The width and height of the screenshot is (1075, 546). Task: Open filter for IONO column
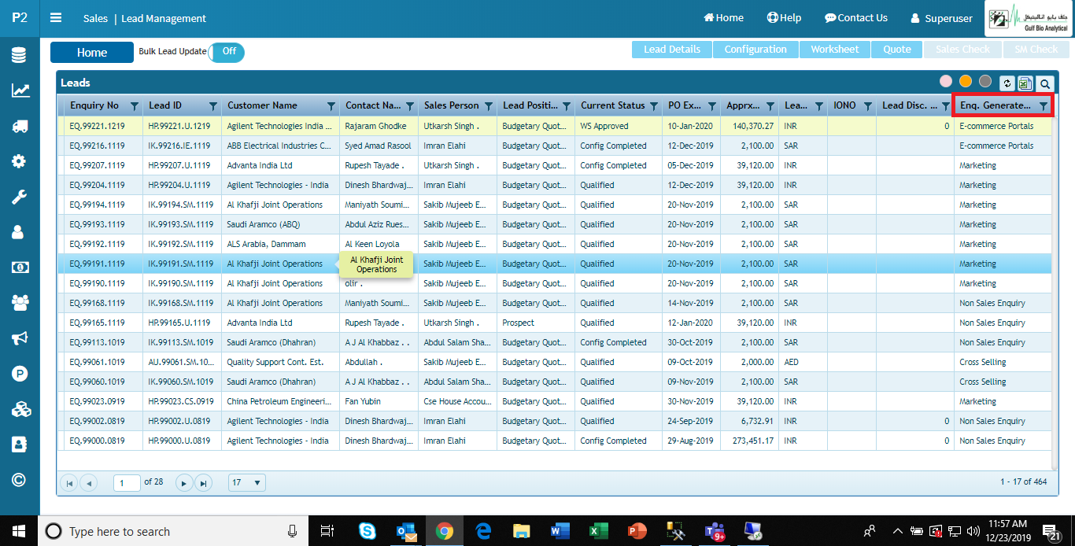click(x=867, y=105)
